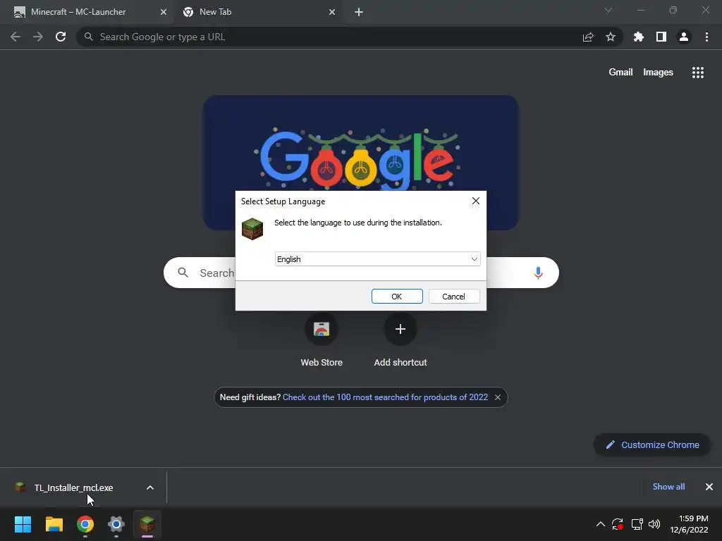722x541 pixels.
Task: Click the Minecraft grass block icon in the dialog
Action: [252, 229]
